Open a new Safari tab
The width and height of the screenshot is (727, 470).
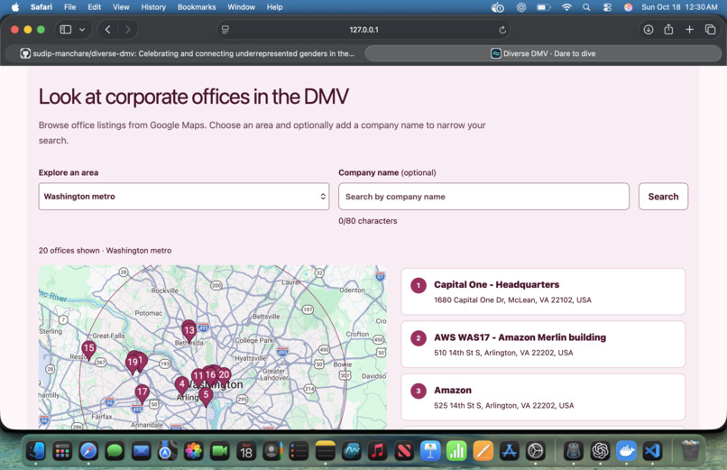tap(689, 30)
